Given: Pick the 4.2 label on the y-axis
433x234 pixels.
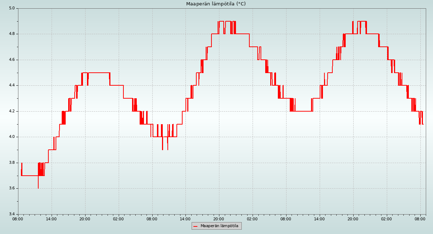Looking at the screenshot, I should point(12,111).
